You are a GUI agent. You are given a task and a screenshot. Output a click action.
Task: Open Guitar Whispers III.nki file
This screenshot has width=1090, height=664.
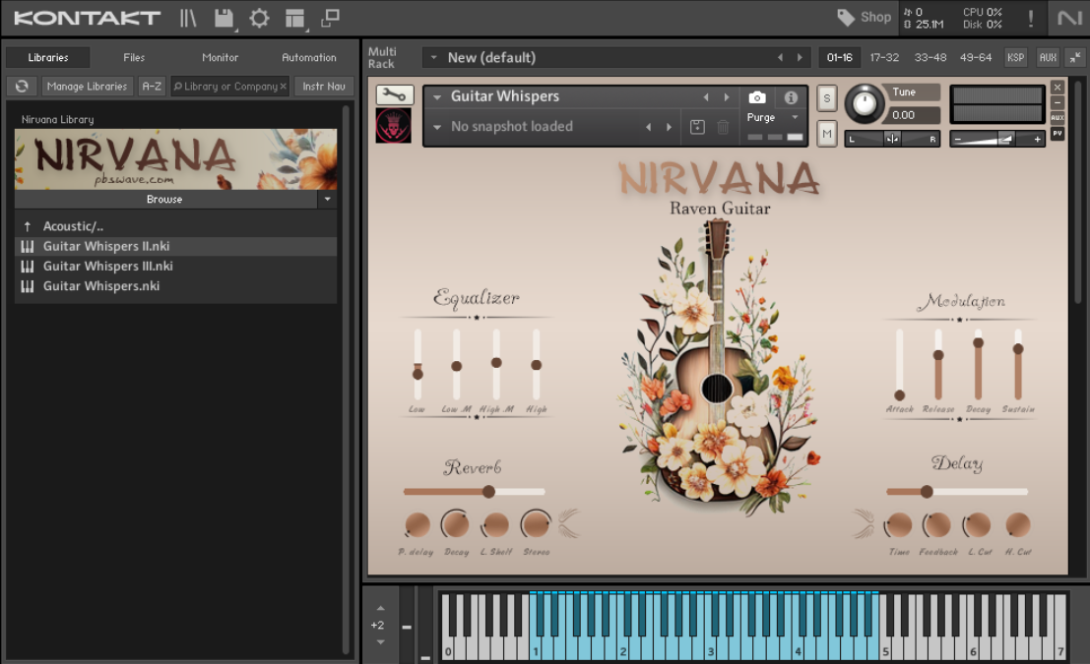(x=107, y=267)
